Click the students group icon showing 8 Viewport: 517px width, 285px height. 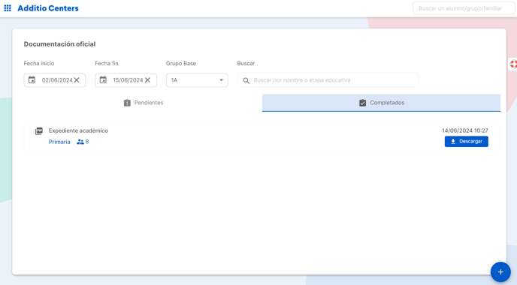(80, 142)
